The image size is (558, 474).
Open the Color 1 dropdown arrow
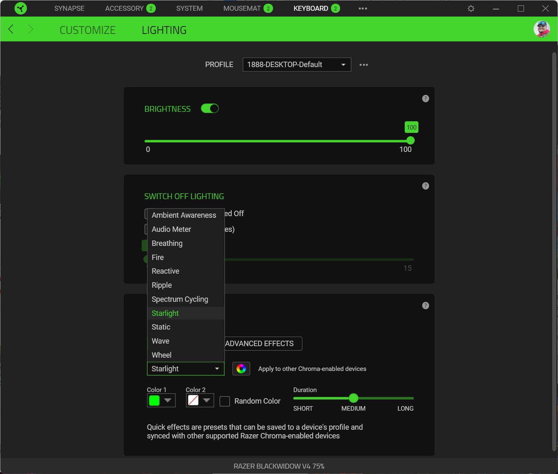pos(168,400)
